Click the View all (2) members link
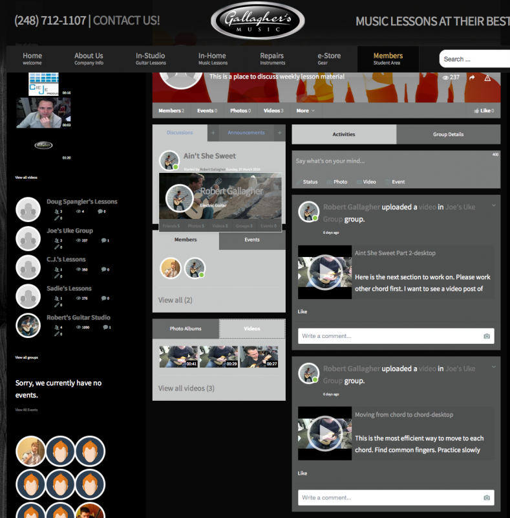 (x=175, y=300)
